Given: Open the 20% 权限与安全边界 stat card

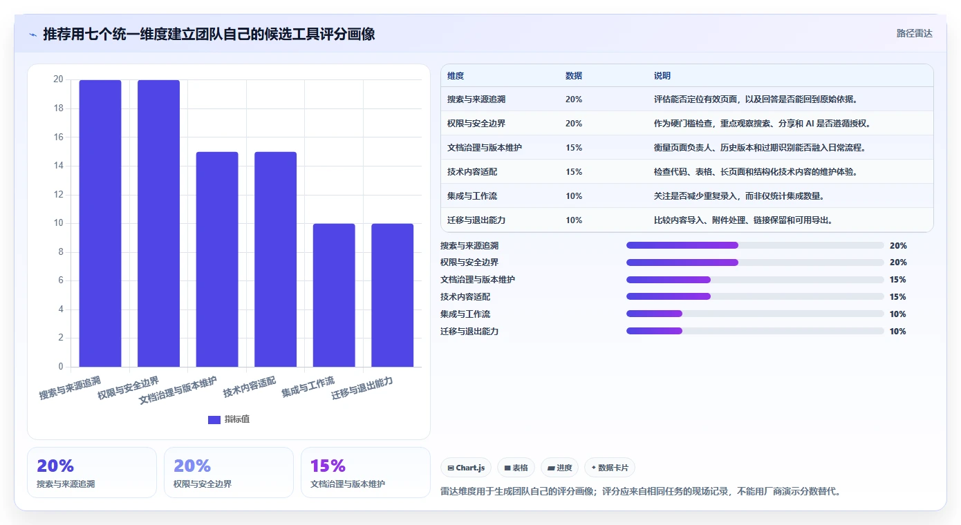Looking at the screenshot, I should point(229,472).
